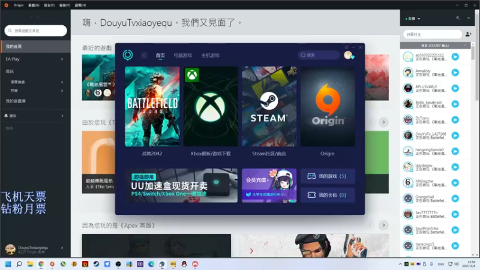
Task: Join game of friend ab33332221111
Action: click(x=455, y=56)
